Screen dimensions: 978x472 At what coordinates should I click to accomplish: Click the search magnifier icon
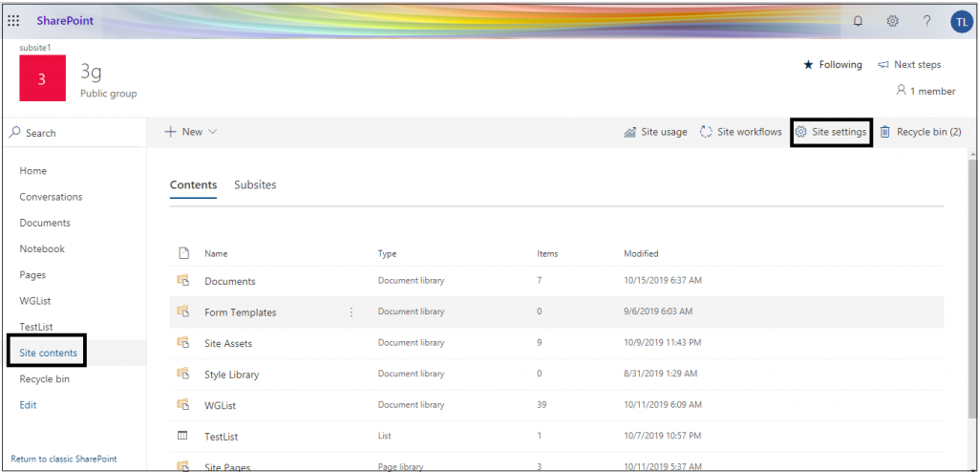tap(15, 133)
